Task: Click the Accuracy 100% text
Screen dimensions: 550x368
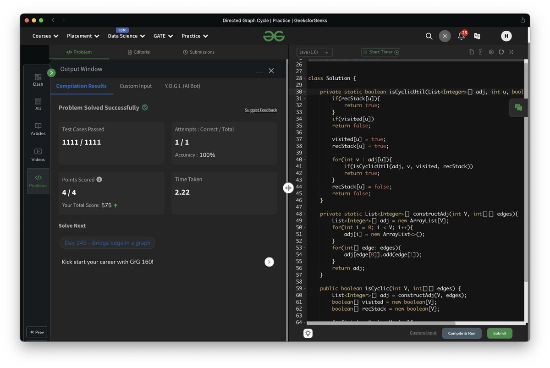Action: 195,155
